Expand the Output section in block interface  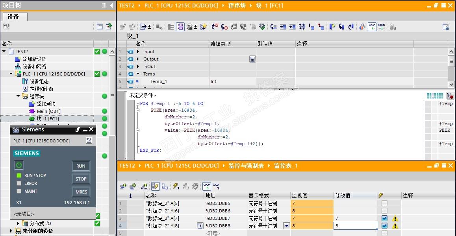click(x=138, y=59)
